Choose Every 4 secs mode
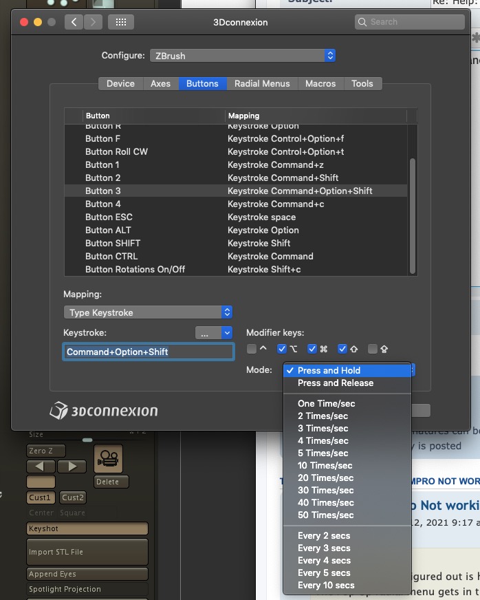480x600 pixels. pos(347,561)
